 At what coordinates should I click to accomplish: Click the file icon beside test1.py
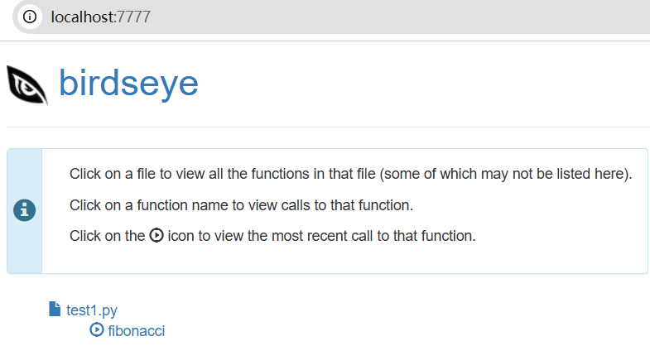coord(55,309)
